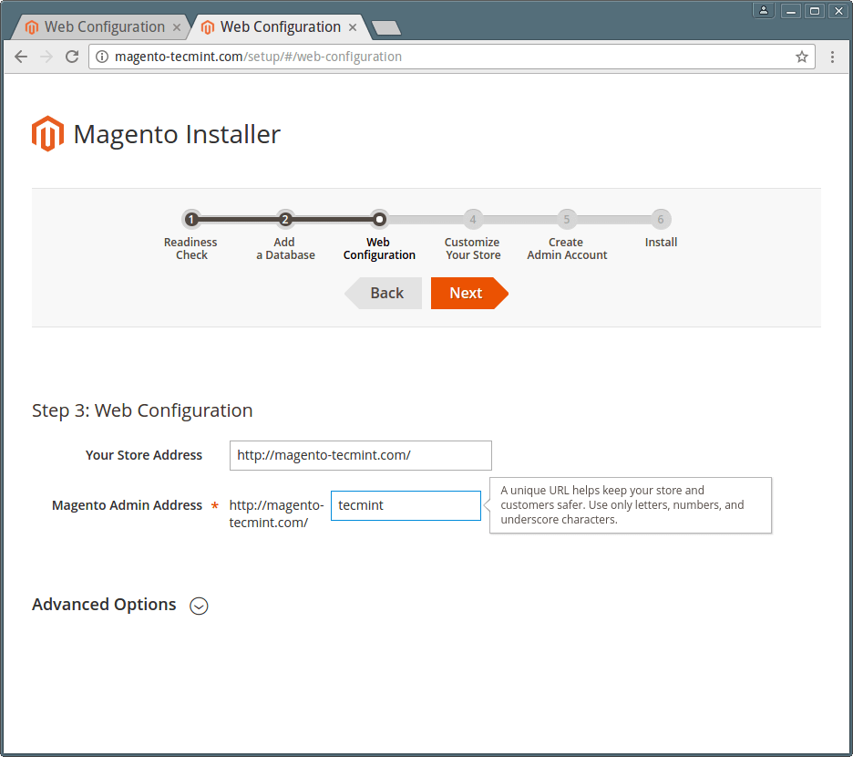This screenshot has width=853, height=757.
Task: Click the http://magento-tecmint.com/ admin URL prefix
Action: (x=276, y=513)
